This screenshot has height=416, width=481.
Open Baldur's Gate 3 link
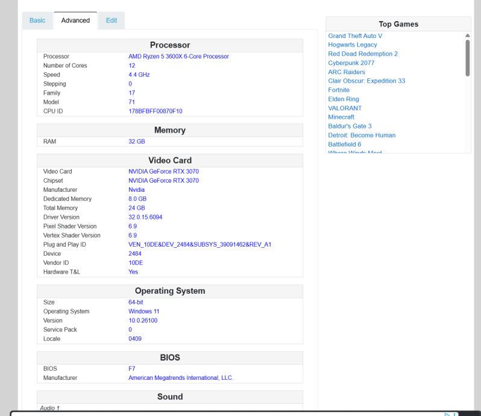pyautogui.click(x=350, y=127)
